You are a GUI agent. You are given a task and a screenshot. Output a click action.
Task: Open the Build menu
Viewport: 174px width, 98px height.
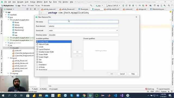click(x=46, y=2)
